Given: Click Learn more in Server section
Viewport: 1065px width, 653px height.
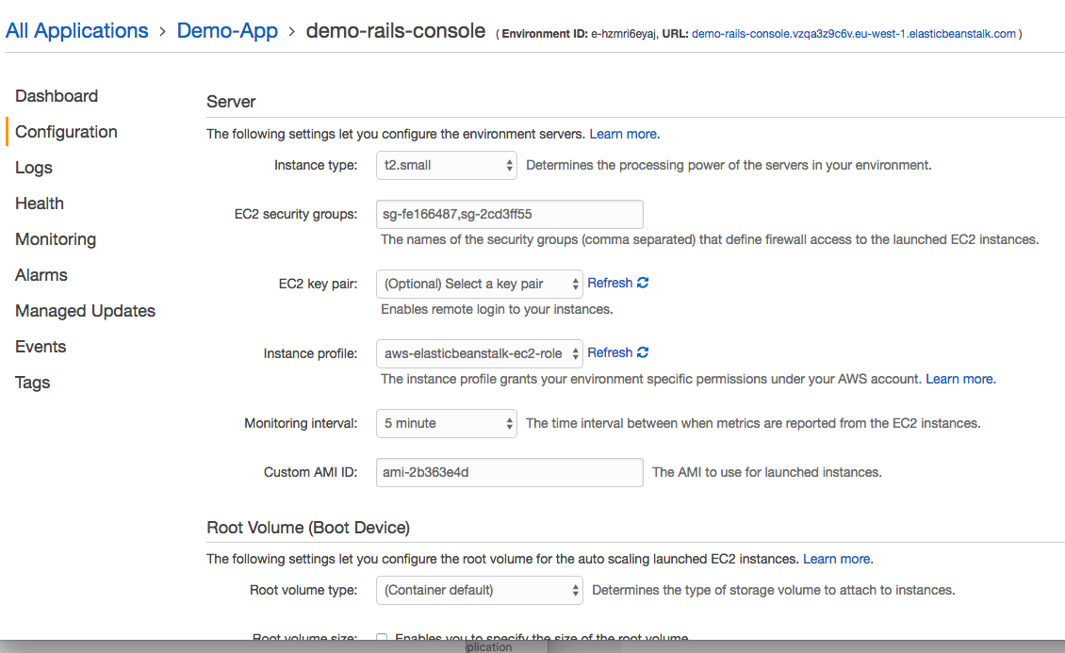Looking at the screenshot, I should pos(624,134).
